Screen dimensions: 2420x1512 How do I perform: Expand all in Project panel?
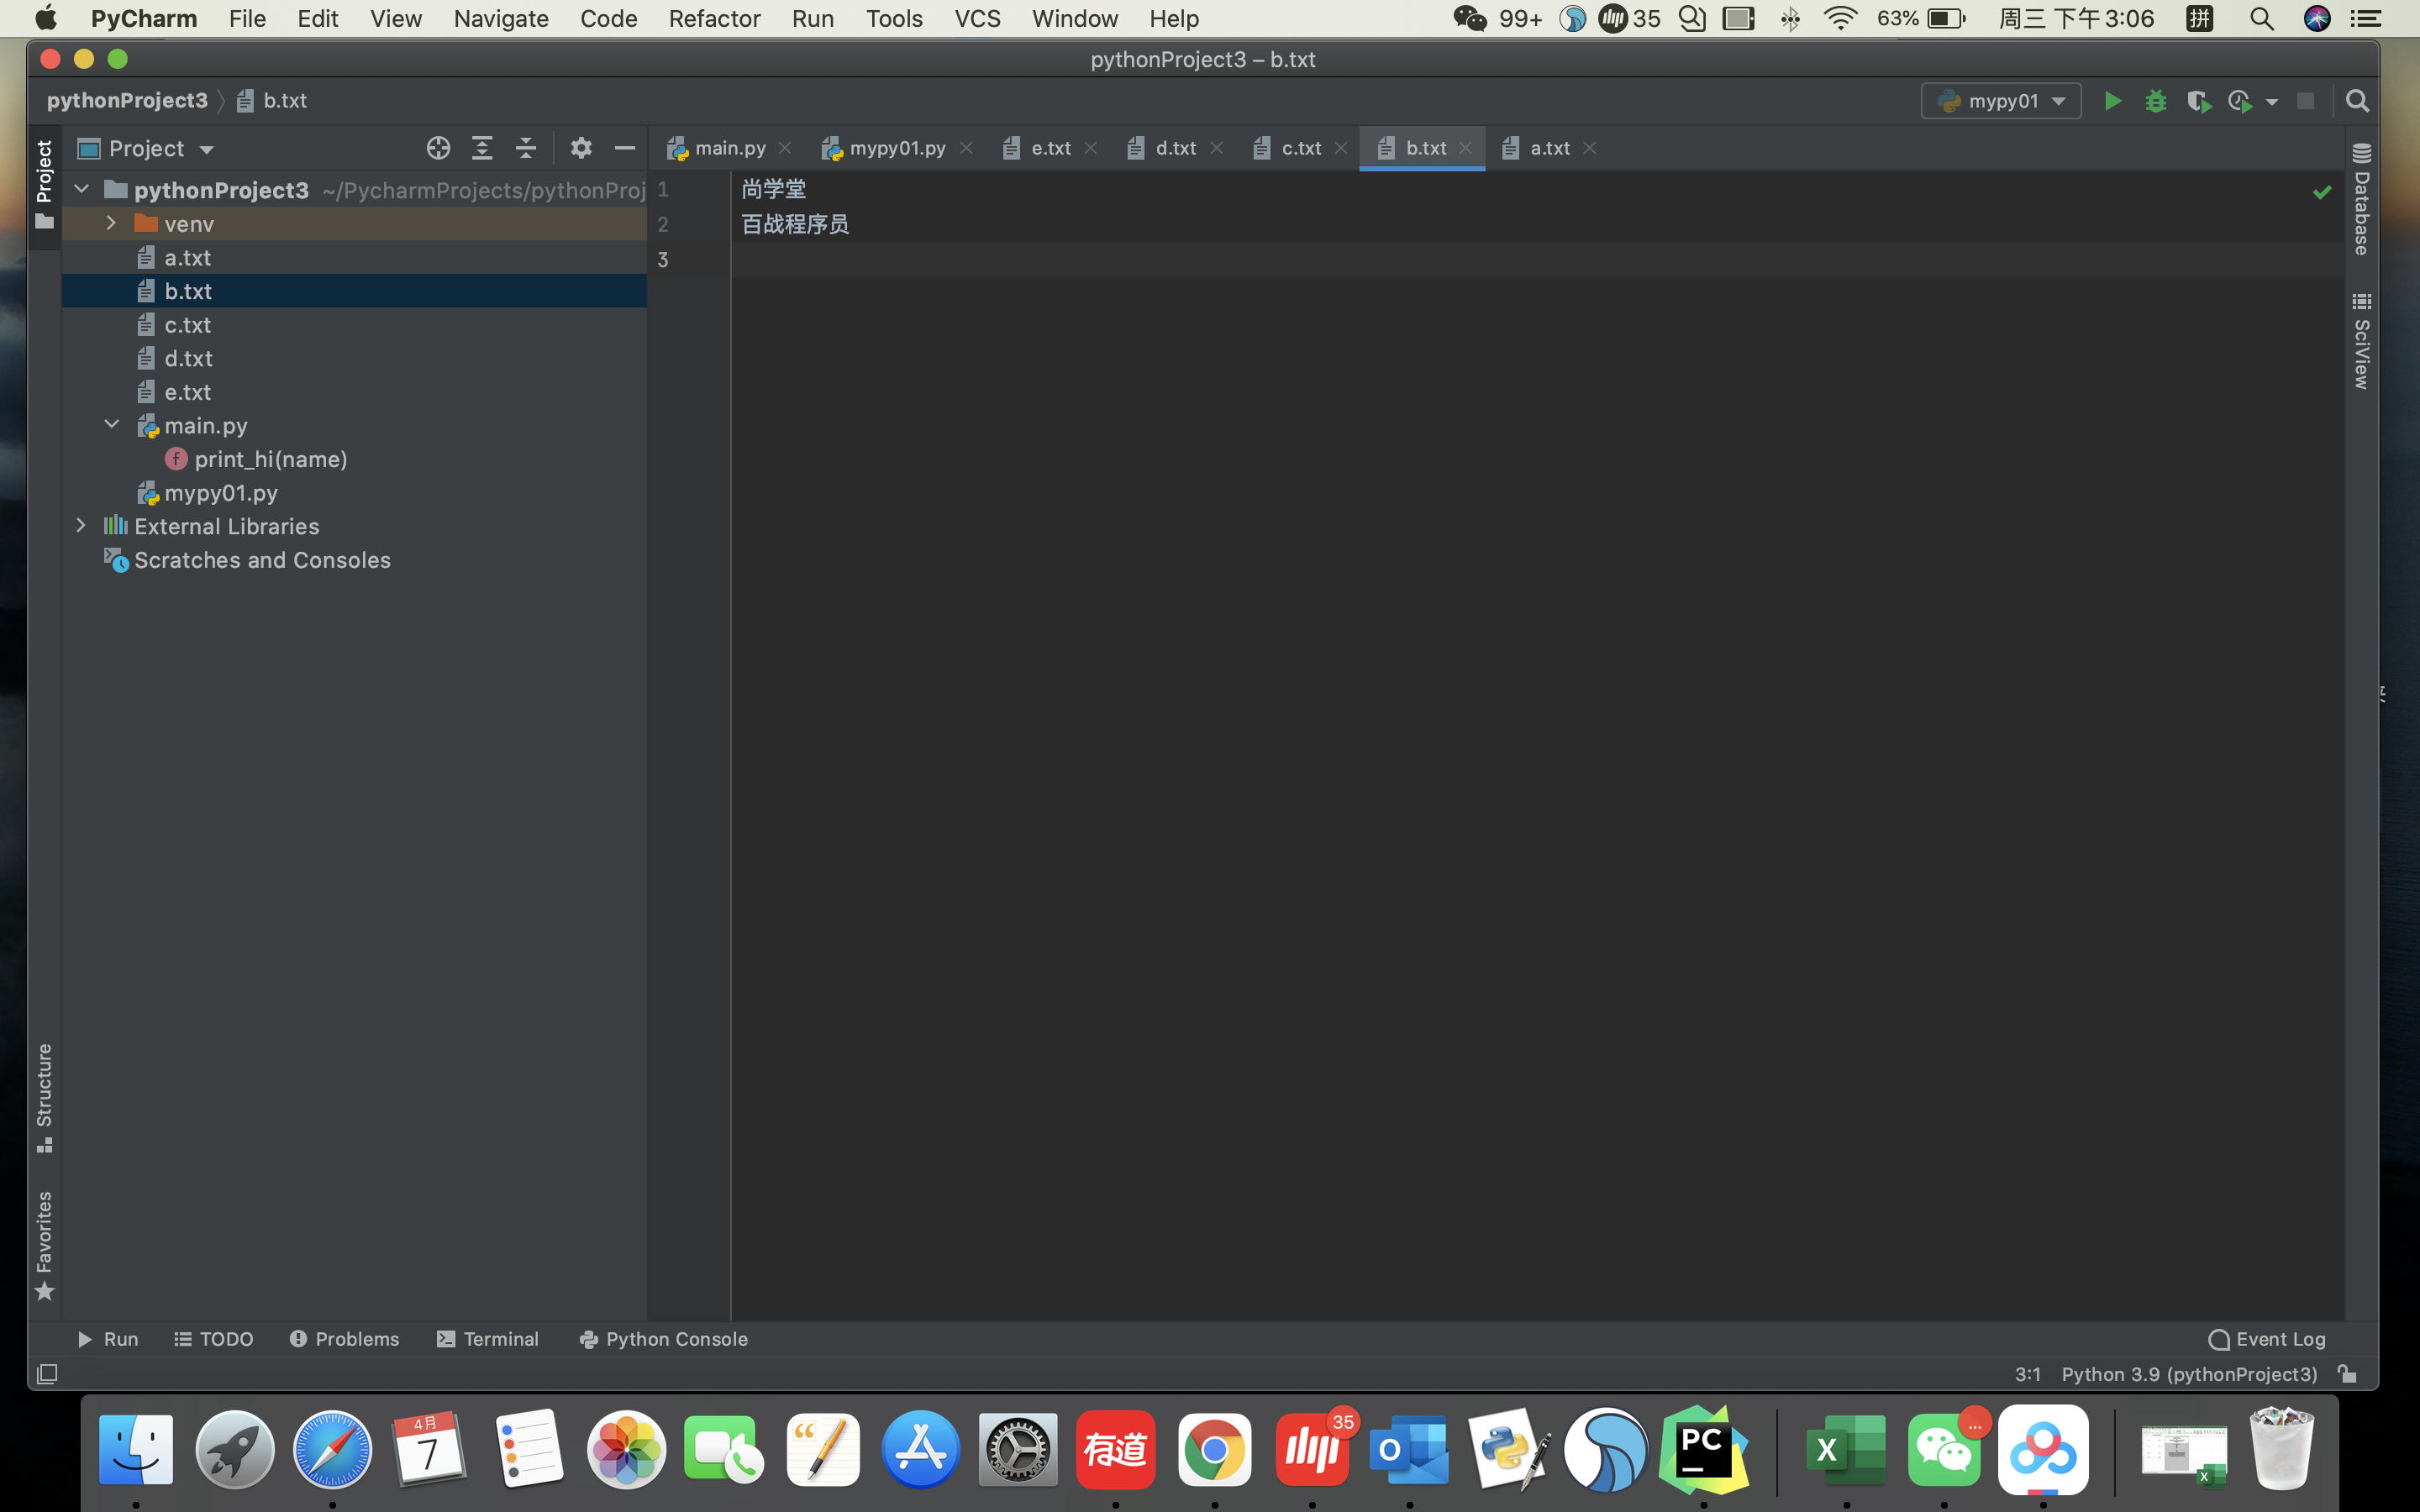(482, 148)
